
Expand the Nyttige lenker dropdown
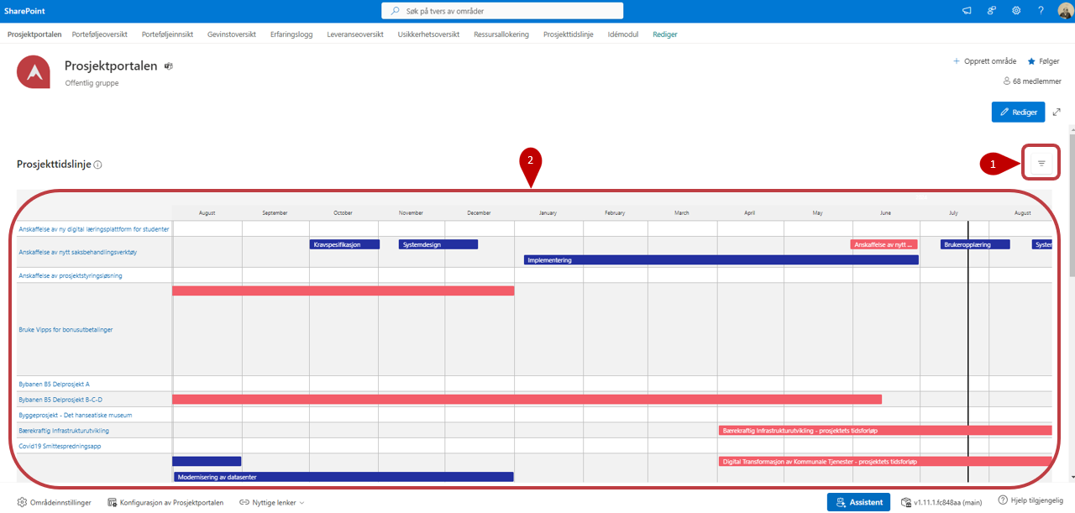(x=271, y=502)
